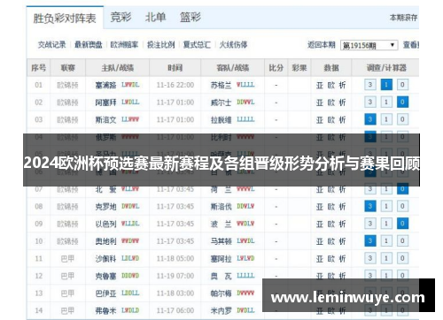Click away team 苏格兰
This screenshot has height=320, width=443.
(x=221, y=85)
